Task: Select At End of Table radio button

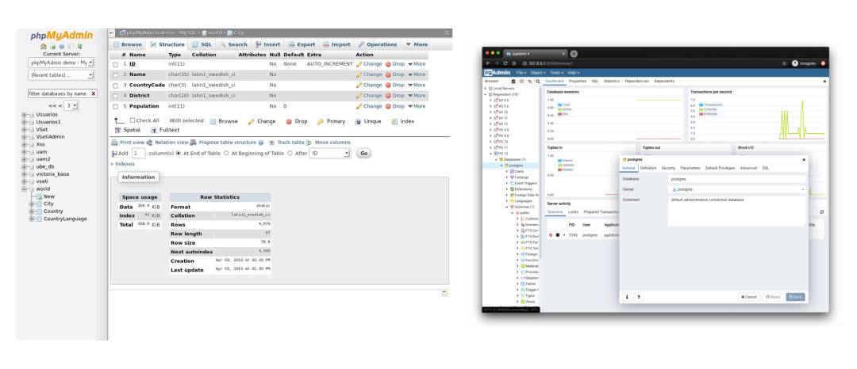Action: [x=179, y=153]
